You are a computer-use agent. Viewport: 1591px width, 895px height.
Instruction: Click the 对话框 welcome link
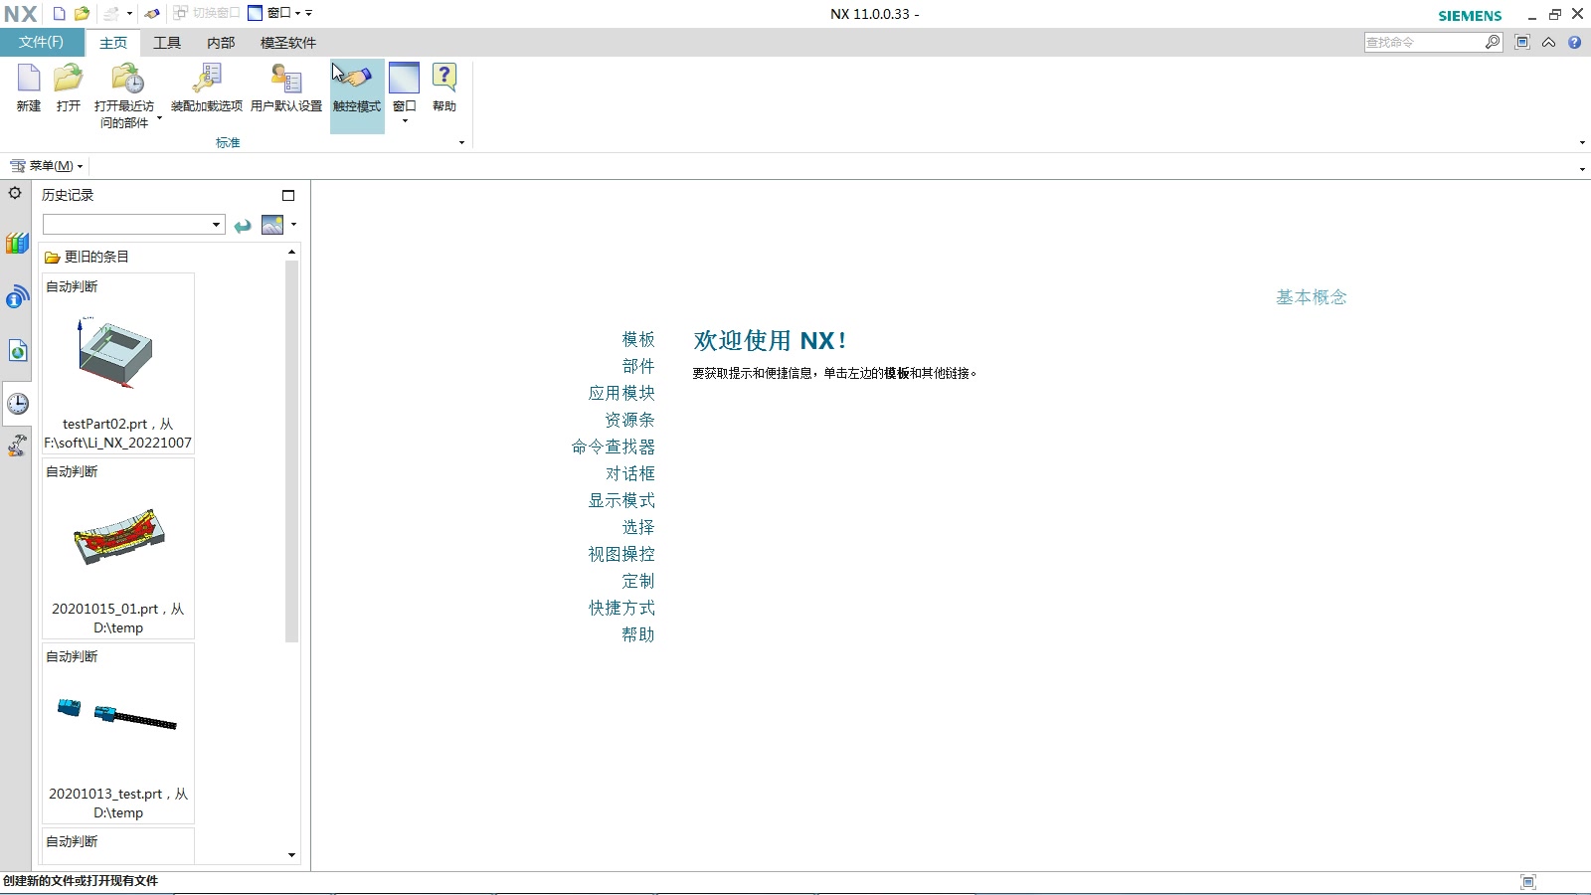click(630, 474)
